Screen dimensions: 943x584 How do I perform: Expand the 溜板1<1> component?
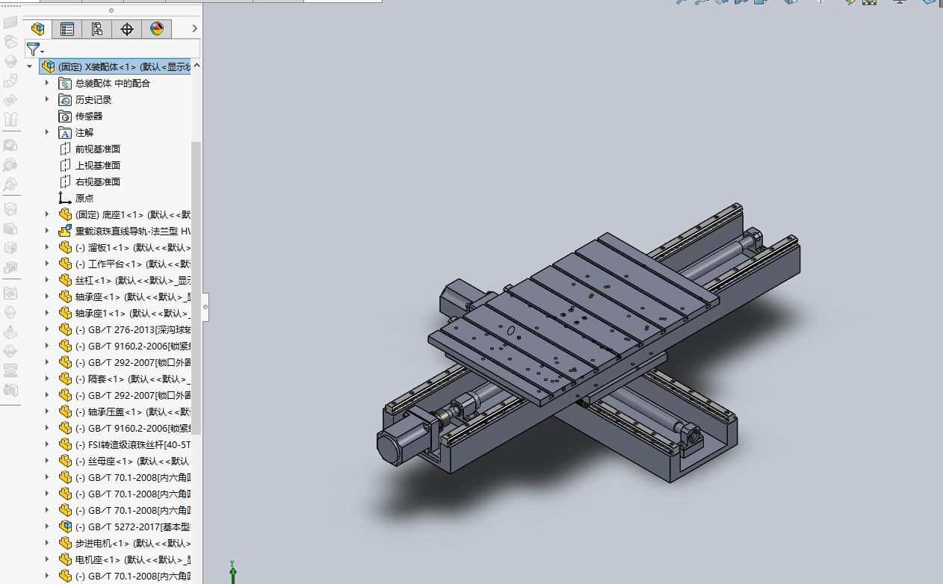click(47, 247)
